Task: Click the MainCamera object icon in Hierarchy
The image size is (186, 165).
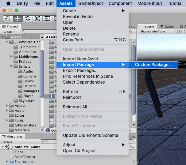Action: coord(12,157)
